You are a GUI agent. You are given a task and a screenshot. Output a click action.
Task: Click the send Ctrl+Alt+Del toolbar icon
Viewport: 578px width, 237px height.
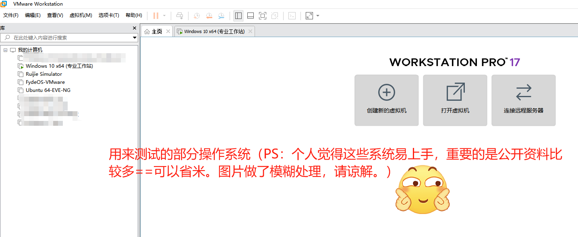pos(180,16)
